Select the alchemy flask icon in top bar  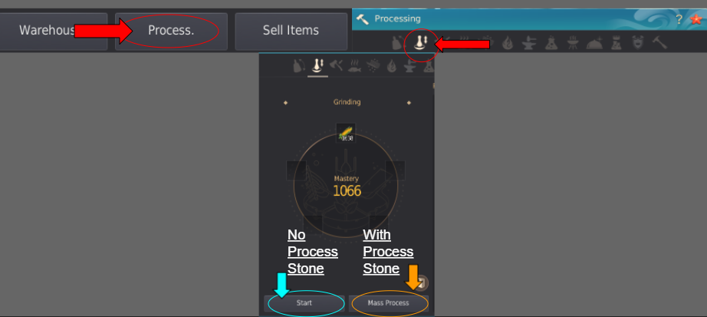click(551, 43)
